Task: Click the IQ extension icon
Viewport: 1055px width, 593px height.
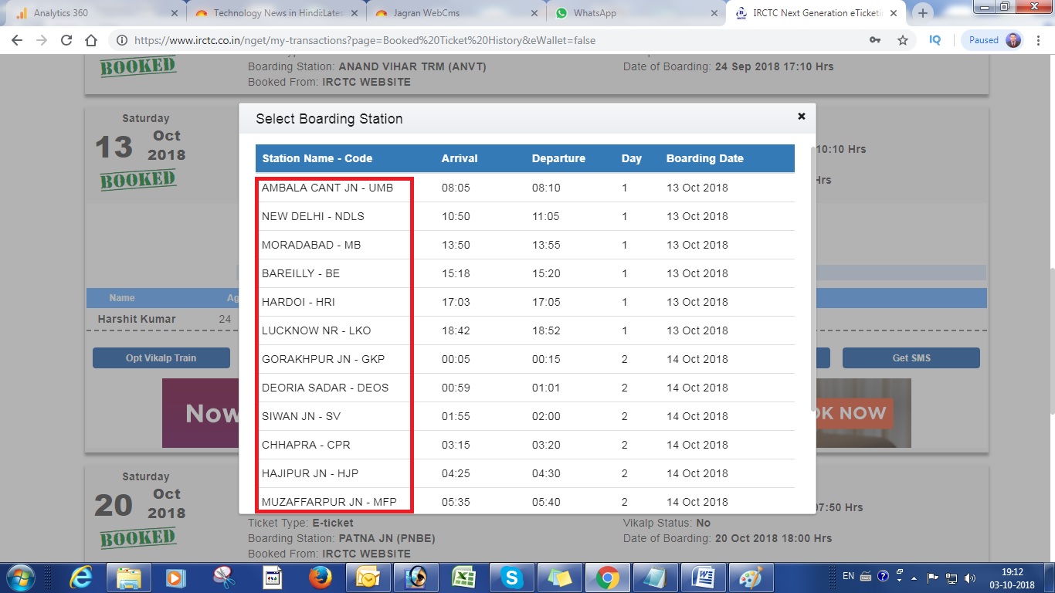Action: [x=935, y=40]
